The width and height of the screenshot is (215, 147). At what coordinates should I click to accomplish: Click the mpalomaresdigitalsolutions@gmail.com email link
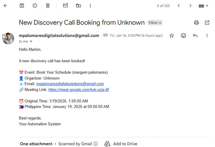coord(70,84)
